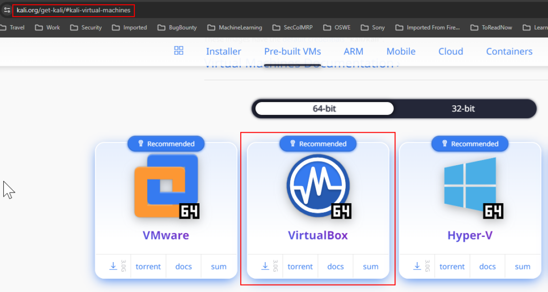Open the Imported bookmarks folder
The height and width of the screenshot is (292, 548).
(130, 27)
